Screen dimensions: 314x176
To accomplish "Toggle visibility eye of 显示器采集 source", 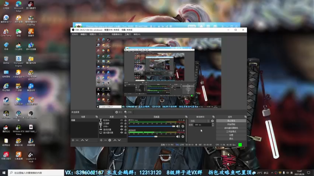I will pyautogui.click(x=122, y=133).
